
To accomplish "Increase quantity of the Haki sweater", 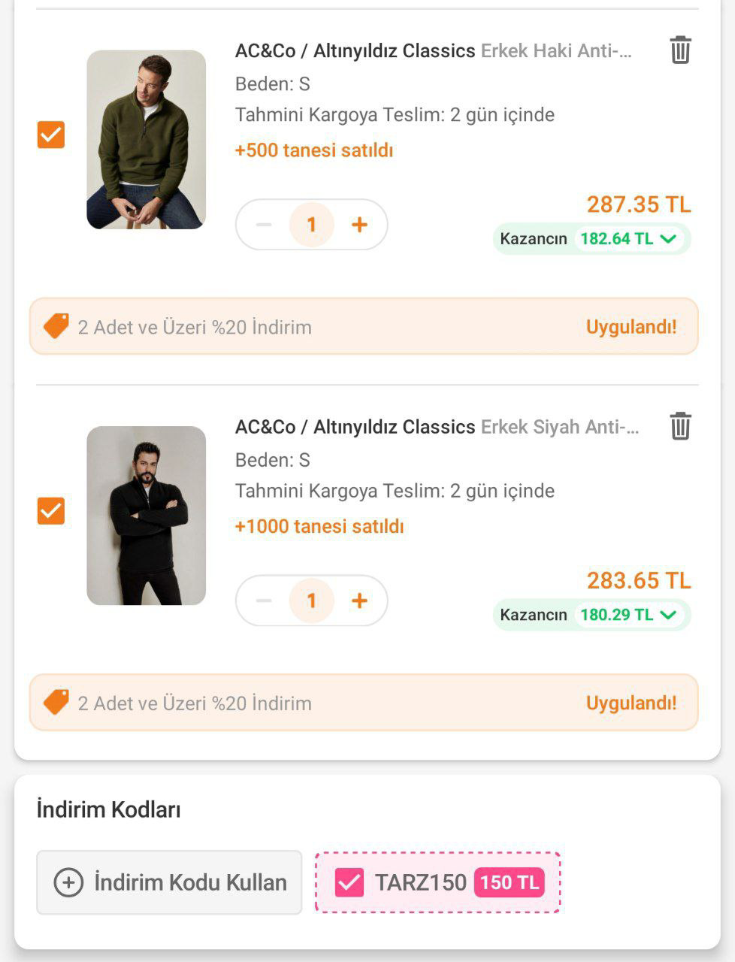I will (x=359, y=225).
